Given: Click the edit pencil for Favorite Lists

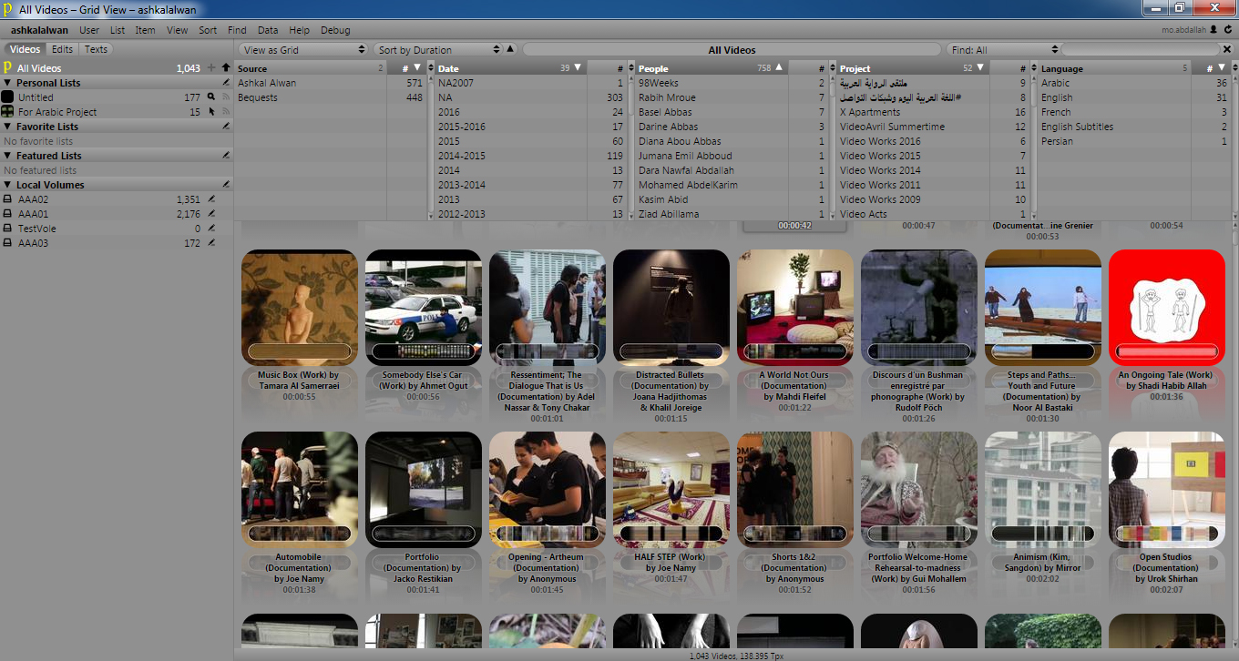Looking at the screenshot, I should tap(226, 127).
